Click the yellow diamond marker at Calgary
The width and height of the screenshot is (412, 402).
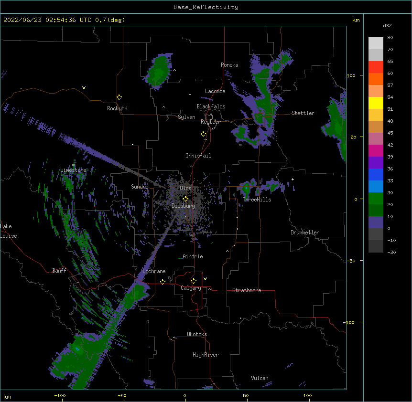point(194,281)
